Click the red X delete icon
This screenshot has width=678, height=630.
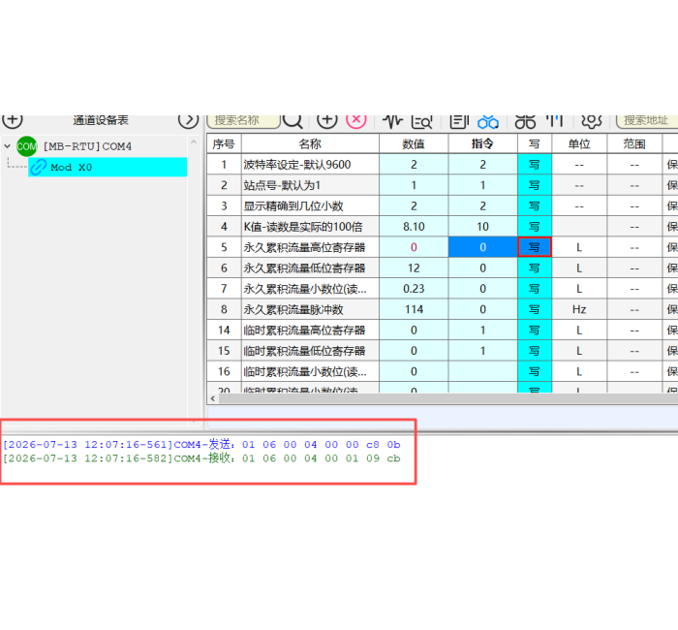(356, 120)
